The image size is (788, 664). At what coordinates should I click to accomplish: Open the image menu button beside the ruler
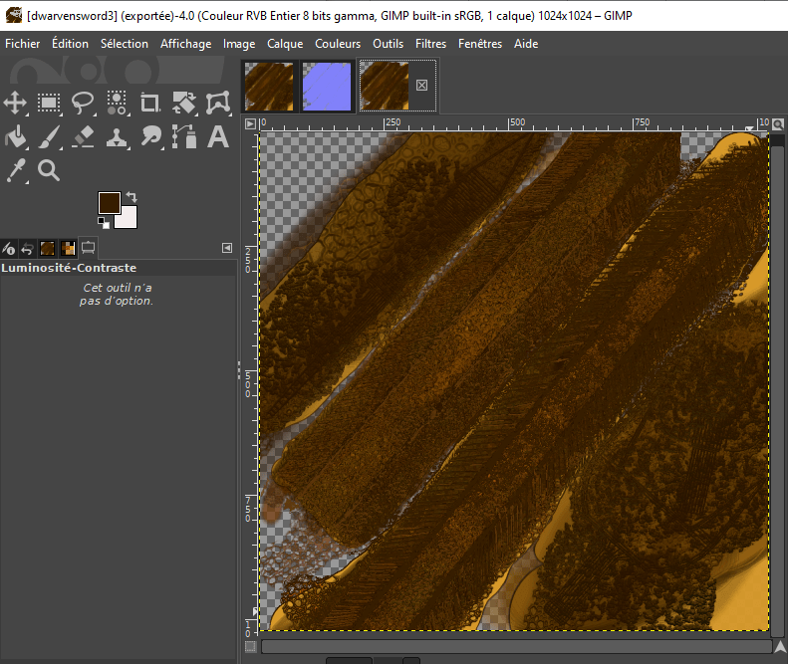pyautogui.click(x=251, y=123)
